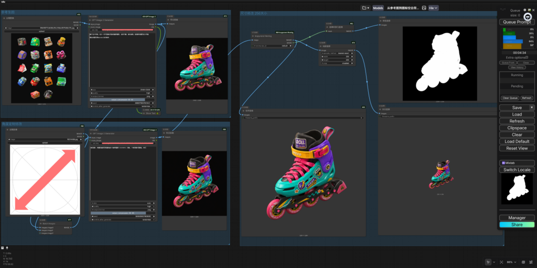
Task: Open queue settings gear icon
Action: click(524, 10)
